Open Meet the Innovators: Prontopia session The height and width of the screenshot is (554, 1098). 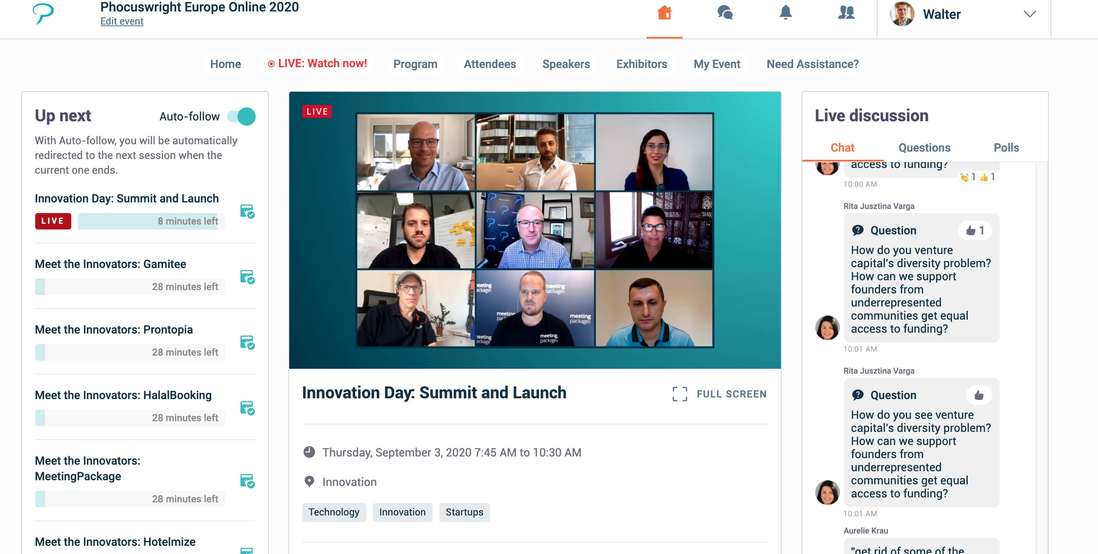click(x=114, y=330)
